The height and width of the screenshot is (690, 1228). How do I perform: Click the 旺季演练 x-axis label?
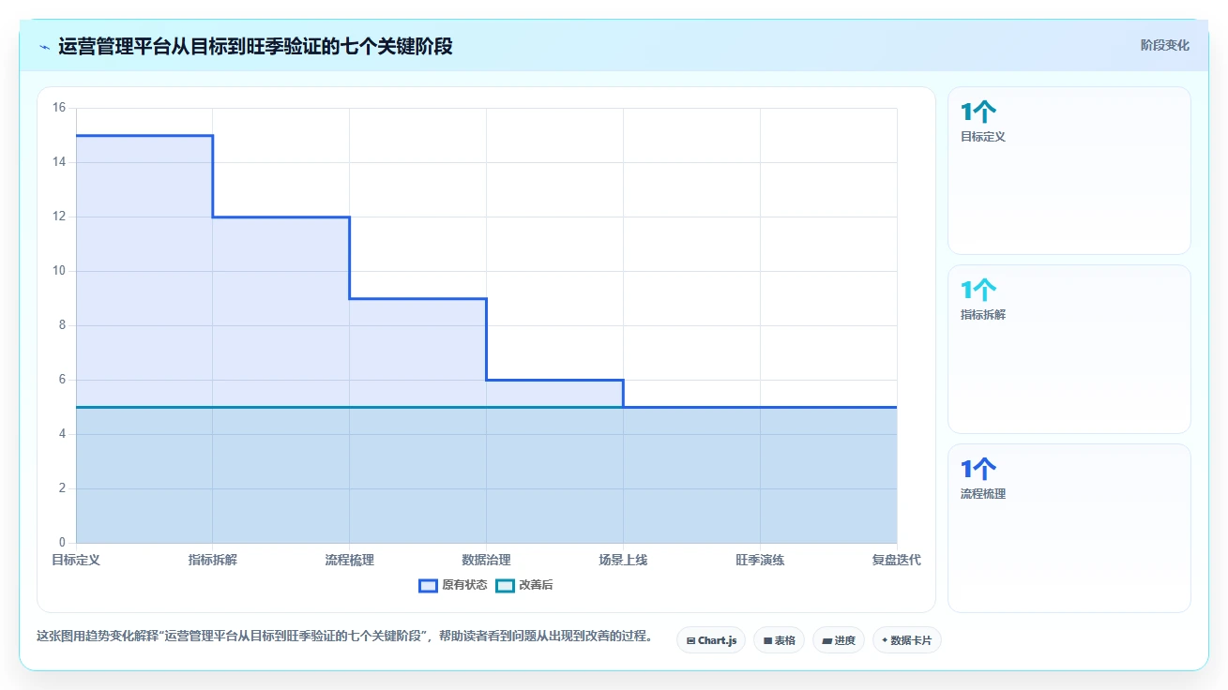pyautogui.click(x=760, y=560)
